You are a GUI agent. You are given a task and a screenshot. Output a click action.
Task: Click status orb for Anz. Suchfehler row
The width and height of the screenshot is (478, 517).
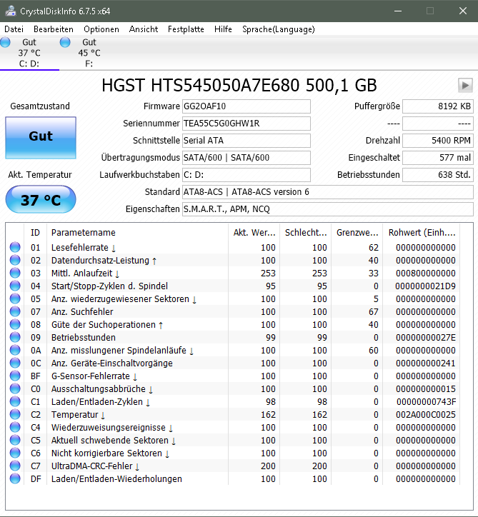pos(15,311)
